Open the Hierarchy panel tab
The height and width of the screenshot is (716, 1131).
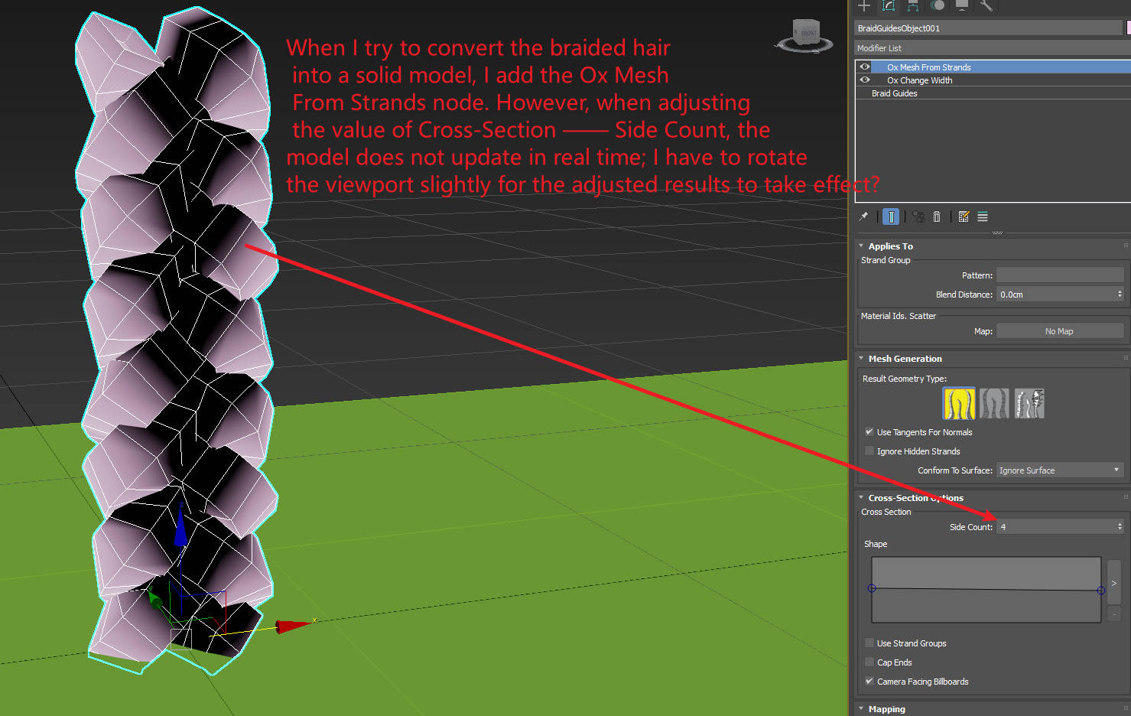(x=913, y=6)
